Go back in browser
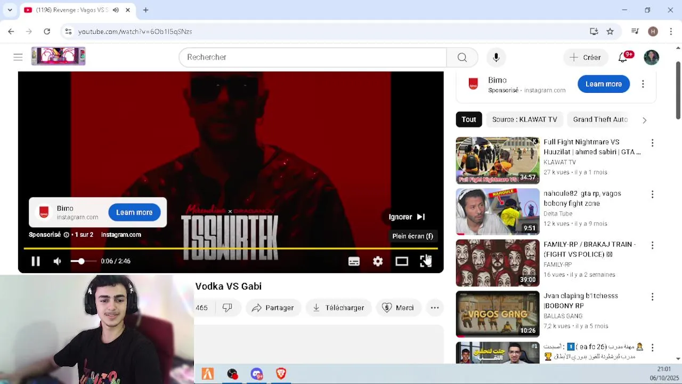Screen dimensions: 682x384 pyautogui.click(x=11, y=31)
